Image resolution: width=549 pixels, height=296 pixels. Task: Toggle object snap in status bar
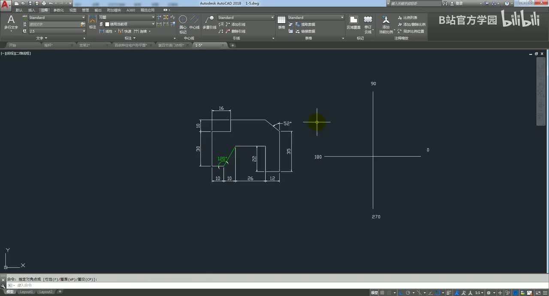(438, 293)
